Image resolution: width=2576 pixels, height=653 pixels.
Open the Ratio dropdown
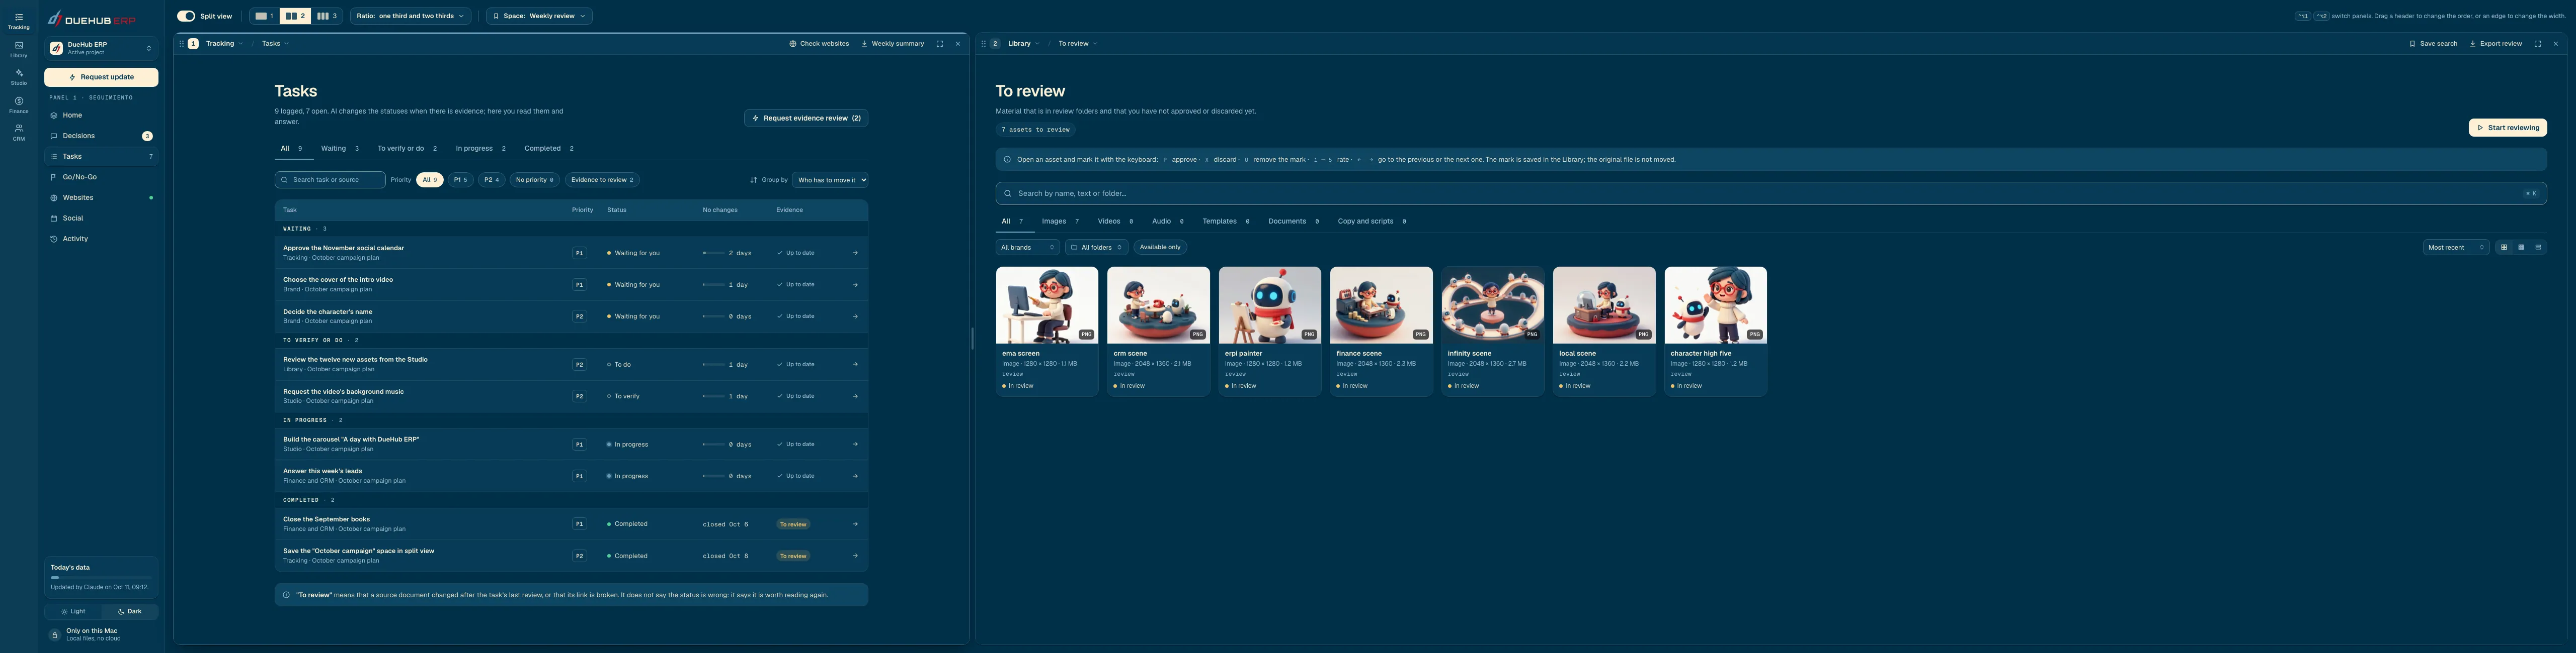pos(410,16)
